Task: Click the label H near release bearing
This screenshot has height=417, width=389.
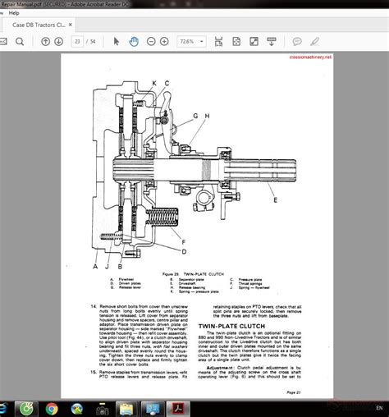Action: tap(207, 116)
